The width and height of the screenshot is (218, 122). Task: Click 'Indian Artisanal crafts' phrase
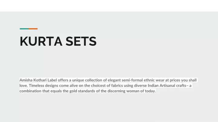[167, 86]
